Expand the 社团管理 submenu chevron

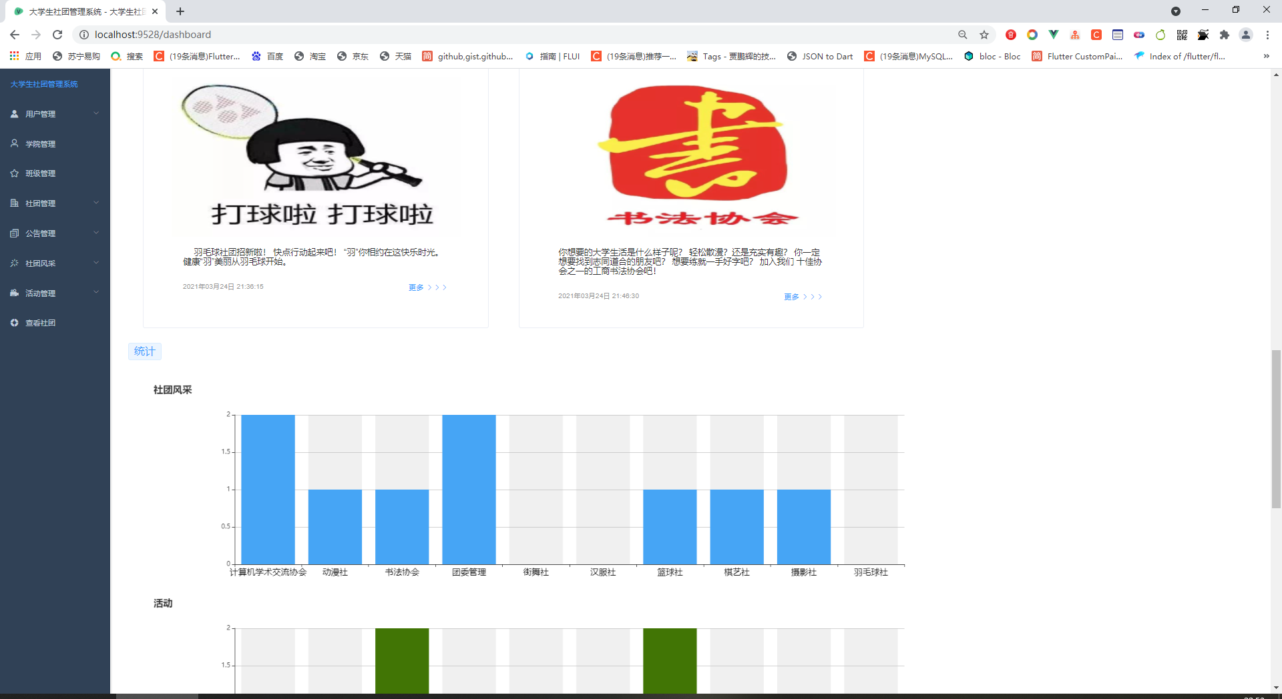tap(96, 203)
